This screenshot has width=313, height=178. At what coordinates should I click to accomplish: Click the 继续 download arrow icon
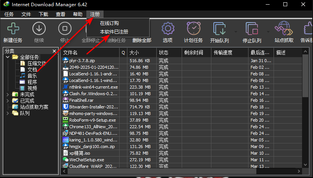39,29
